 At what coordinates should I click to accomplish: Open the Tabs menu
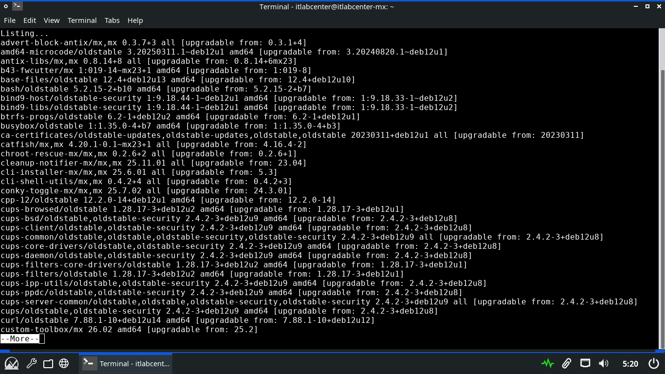coord(112,20)
